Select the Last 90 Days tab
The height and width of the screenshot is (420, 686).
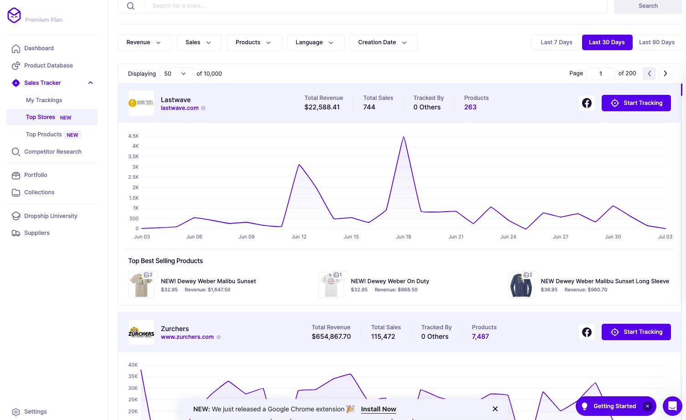[x=657, y=42]
